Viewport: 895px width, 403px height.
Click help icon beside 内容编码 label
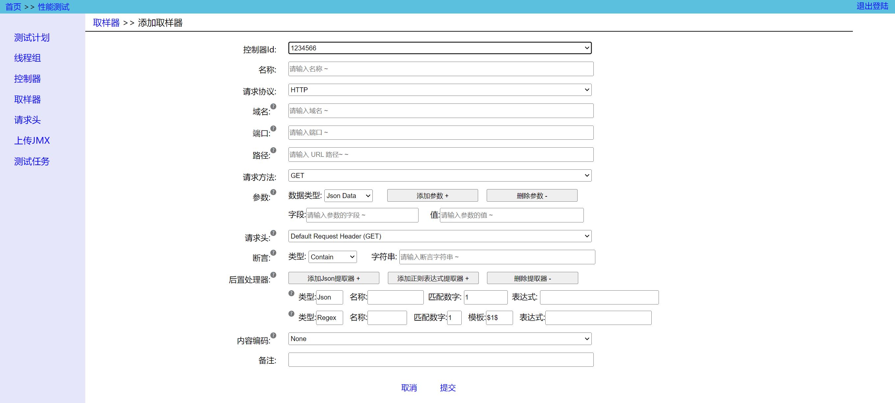pyautogui.click(x=273, y=335)
